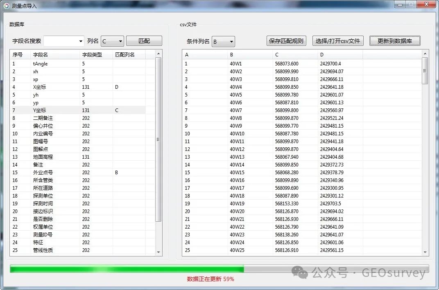
Task: Select the 特征 field row
Action: click(78, 243)
